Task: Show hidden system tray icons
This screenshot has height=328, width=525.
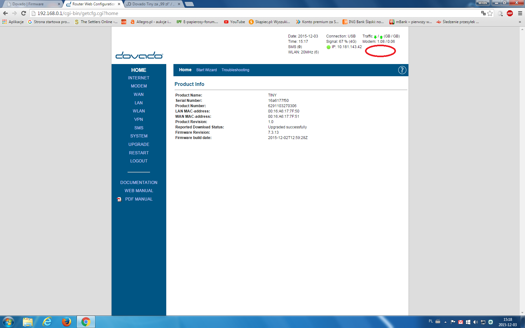Action: 445,322
